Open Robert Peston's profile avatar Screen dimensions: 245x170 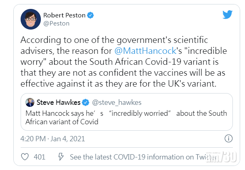pos(30,19)
